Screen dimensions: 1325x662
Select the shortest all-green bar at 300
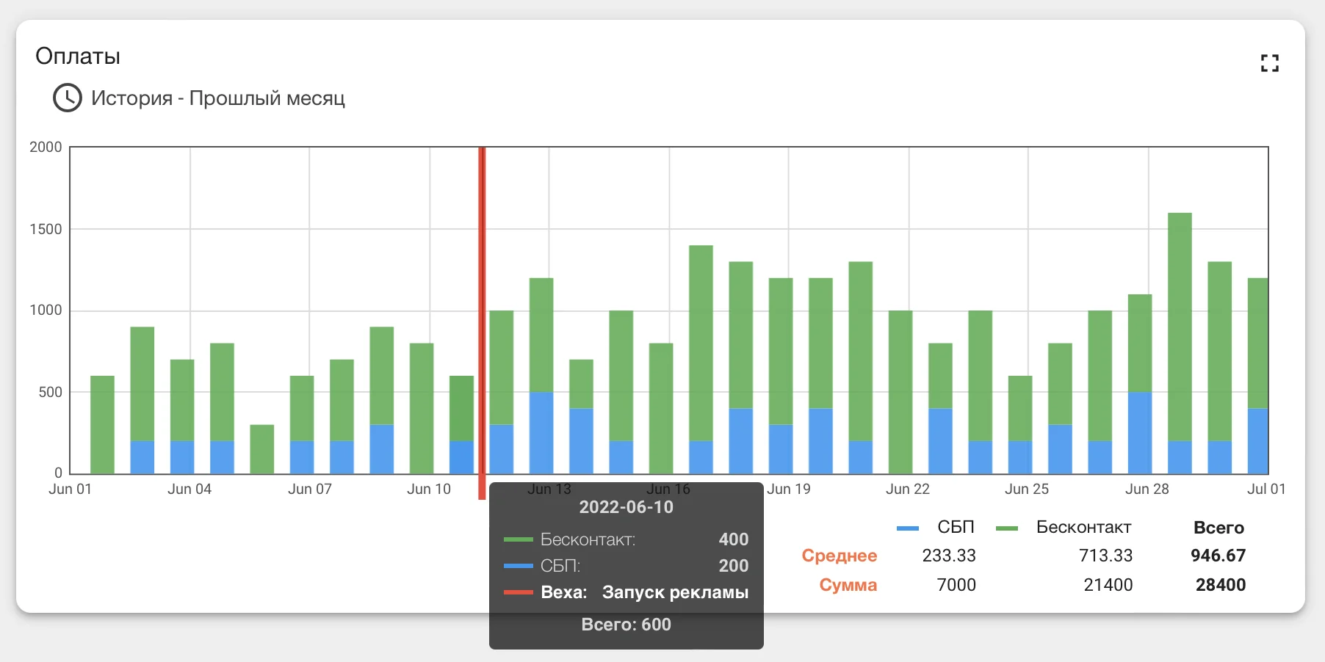261,449
